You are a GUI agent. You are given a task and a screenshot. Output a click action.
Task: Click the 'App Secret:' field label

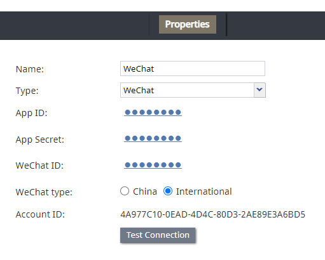click(40, 140)
